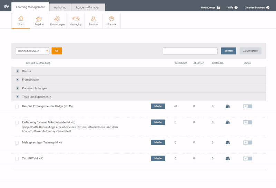The width and height of the screenshot is (276, 188).
Task: Tick checkbox for Einführung für neue Mitarbeitende
Action: (x=17, y=122)
